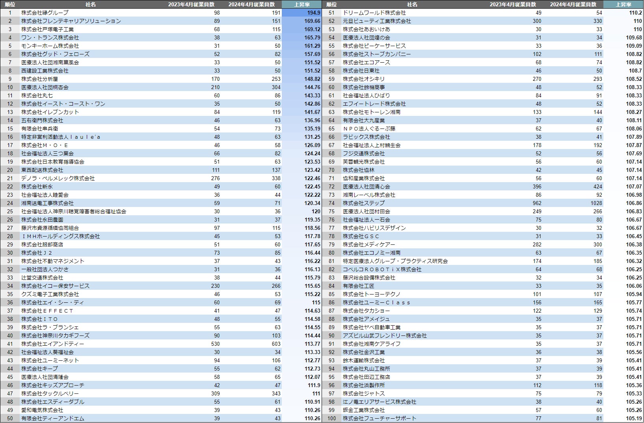
Task: Select the ラビックス株式会社 cell
Action: tap(367, 137)
